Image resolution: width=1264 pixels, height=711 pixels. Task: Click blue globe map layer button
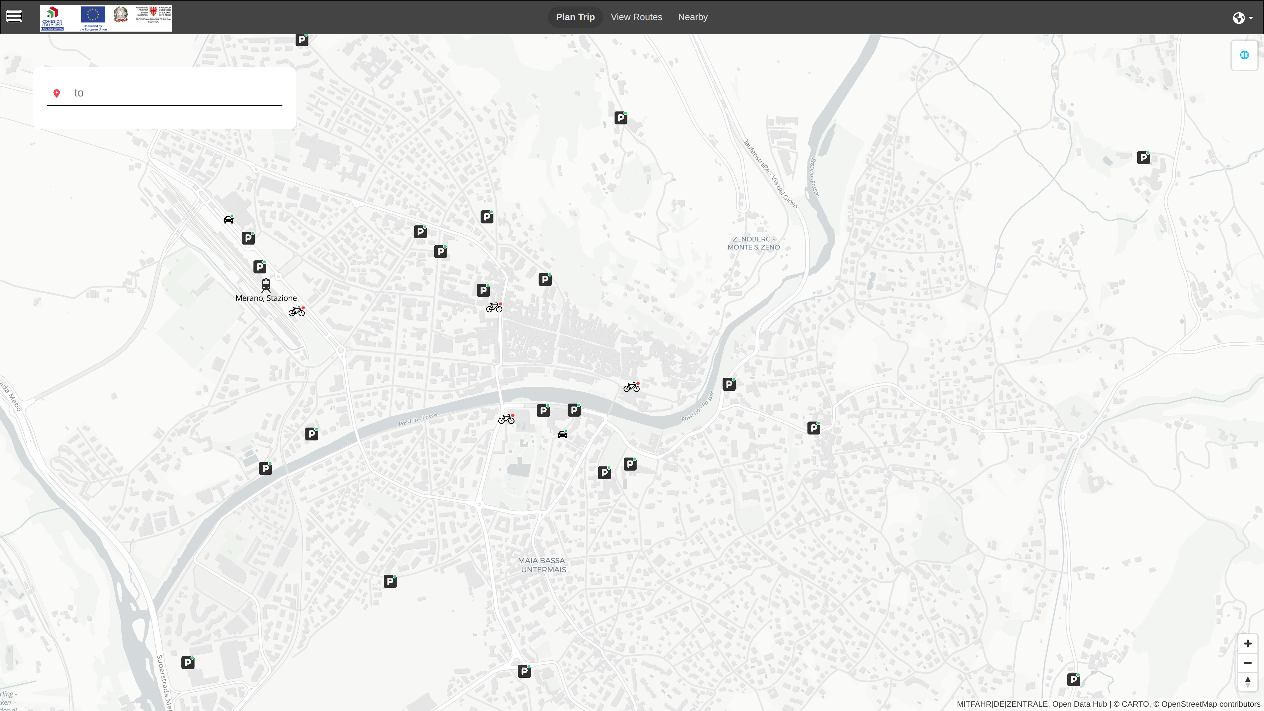pos(1244,55)
